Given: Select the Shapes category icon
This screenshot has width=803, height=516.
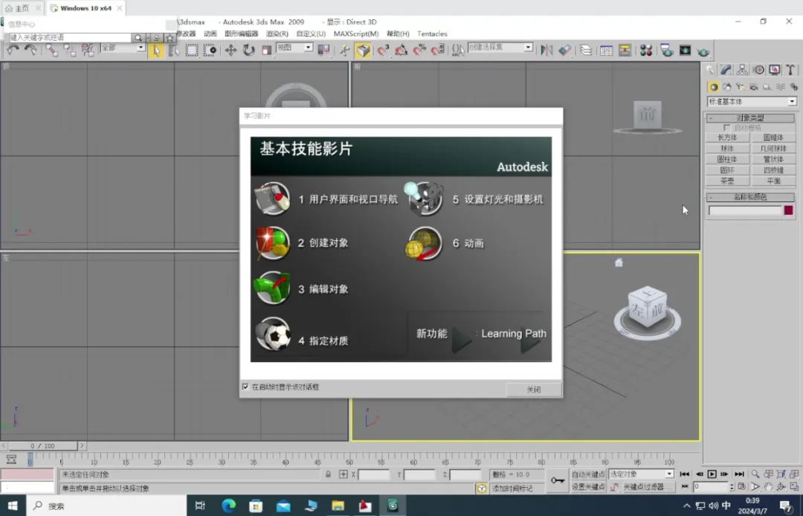Looking at the screenshot, I should pyautogui.click(x=726, y=87).
